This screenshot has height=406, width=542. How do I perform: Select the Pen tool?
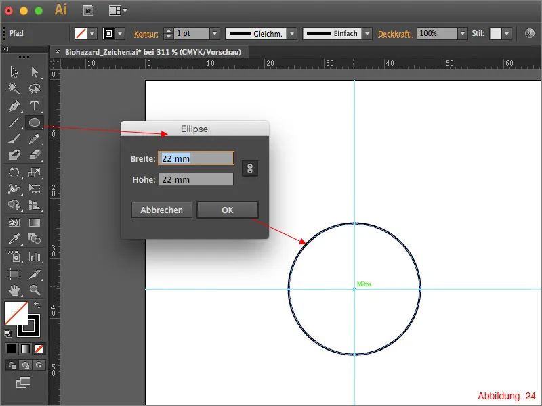coord(14,106)
